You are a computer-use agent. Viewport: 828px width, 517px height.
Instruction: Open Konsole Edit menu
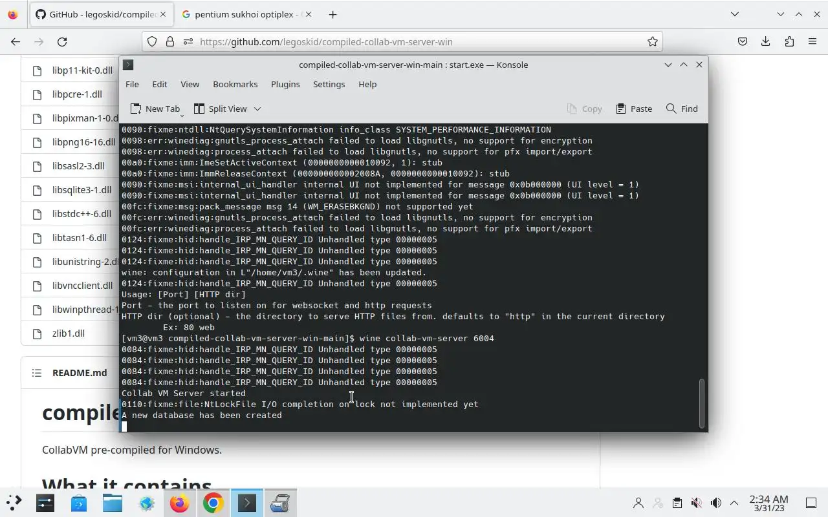click(159, 84)
